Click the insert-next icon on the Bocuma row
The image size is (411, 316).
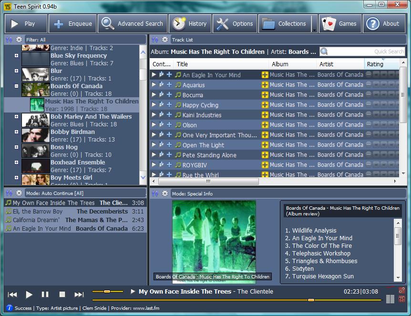click(162, 94)
